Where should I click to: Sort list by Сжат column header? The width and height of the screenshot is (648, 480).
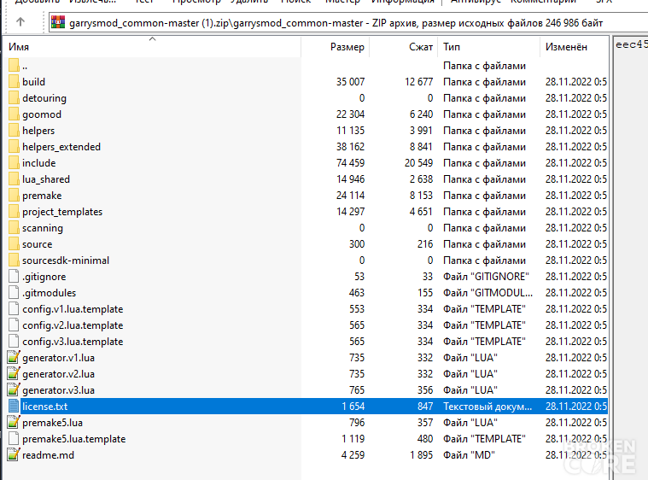(403, 47)
